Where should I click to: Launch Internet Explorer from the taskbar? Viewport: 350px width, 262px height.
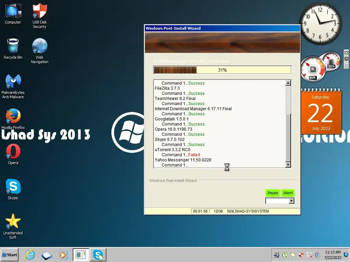[x=30, y=255]
